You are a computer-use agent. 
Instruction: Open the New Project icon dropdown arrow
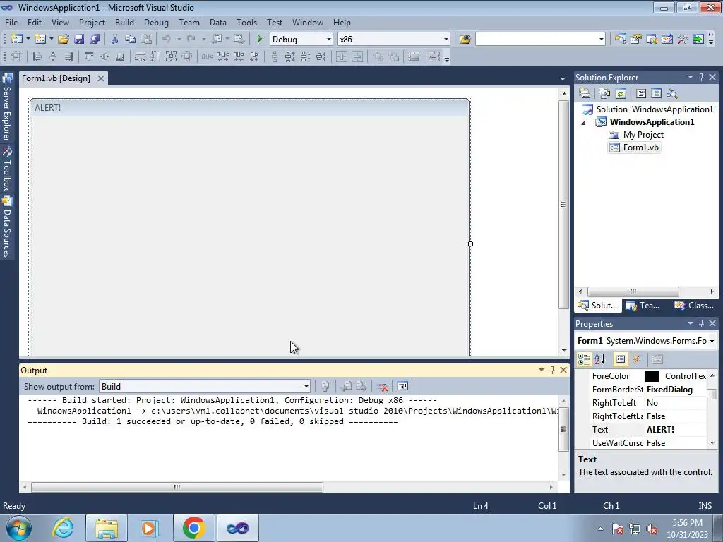tap(28, 40)
